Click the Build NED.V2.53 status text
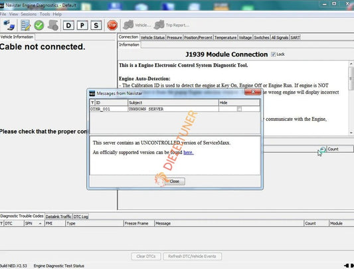The image size is (354, 269). (13, 266)
